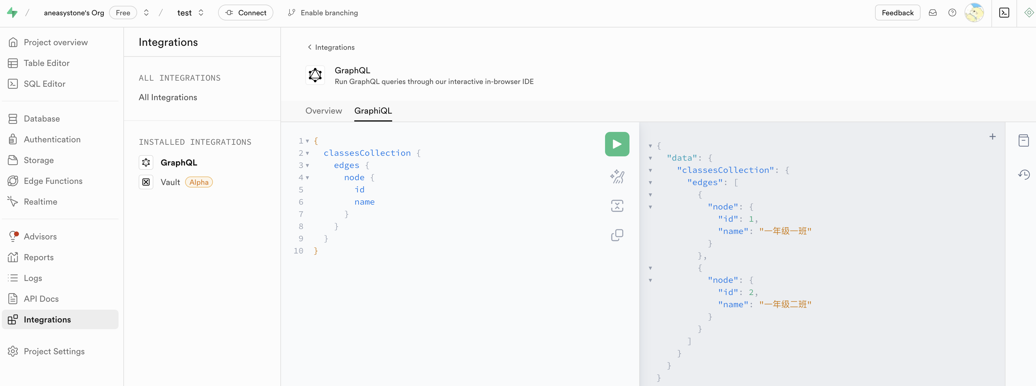Viewport: 1036px width, 386px height.
Task: Click Enable branching
Action: click(323, 13)
